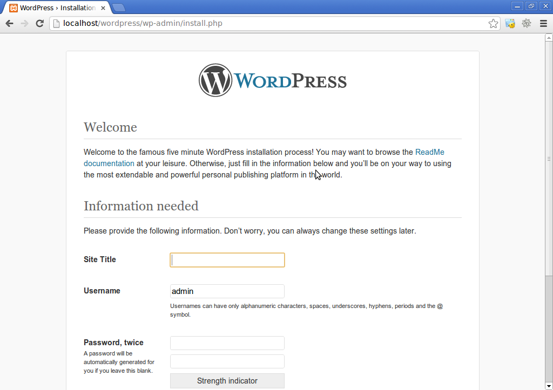Click the browser forward arrow
553x390 pixels.
coord(24,24)
